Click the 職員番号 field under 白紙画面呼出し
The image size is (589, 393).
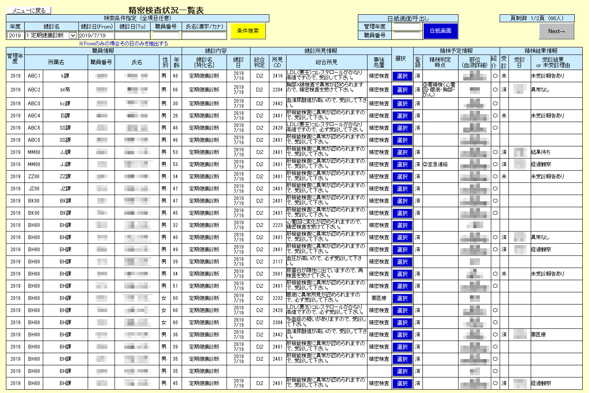tap(407, 35)
